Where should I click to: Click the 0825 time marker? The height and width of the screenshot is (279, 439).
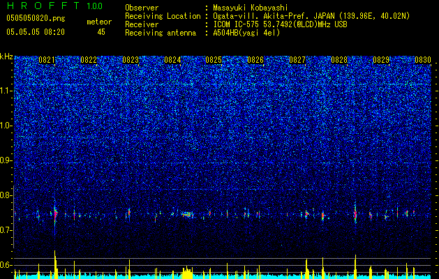point(214,60)
